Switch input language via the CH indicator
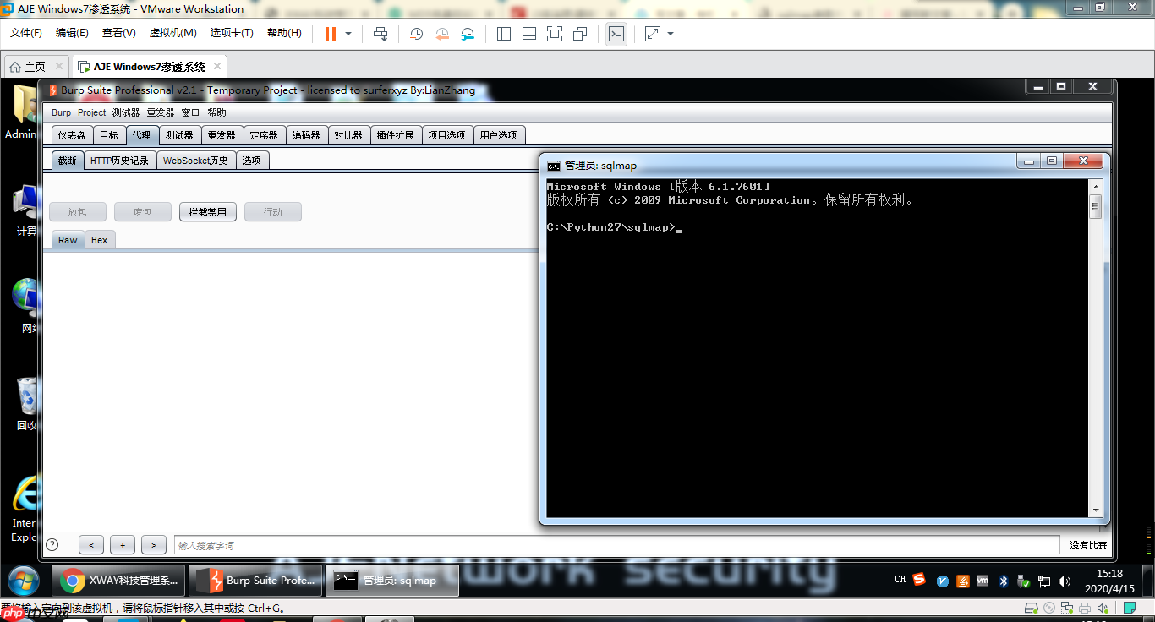This screenshot has width=1155, height=622. [x=900, y=581]
